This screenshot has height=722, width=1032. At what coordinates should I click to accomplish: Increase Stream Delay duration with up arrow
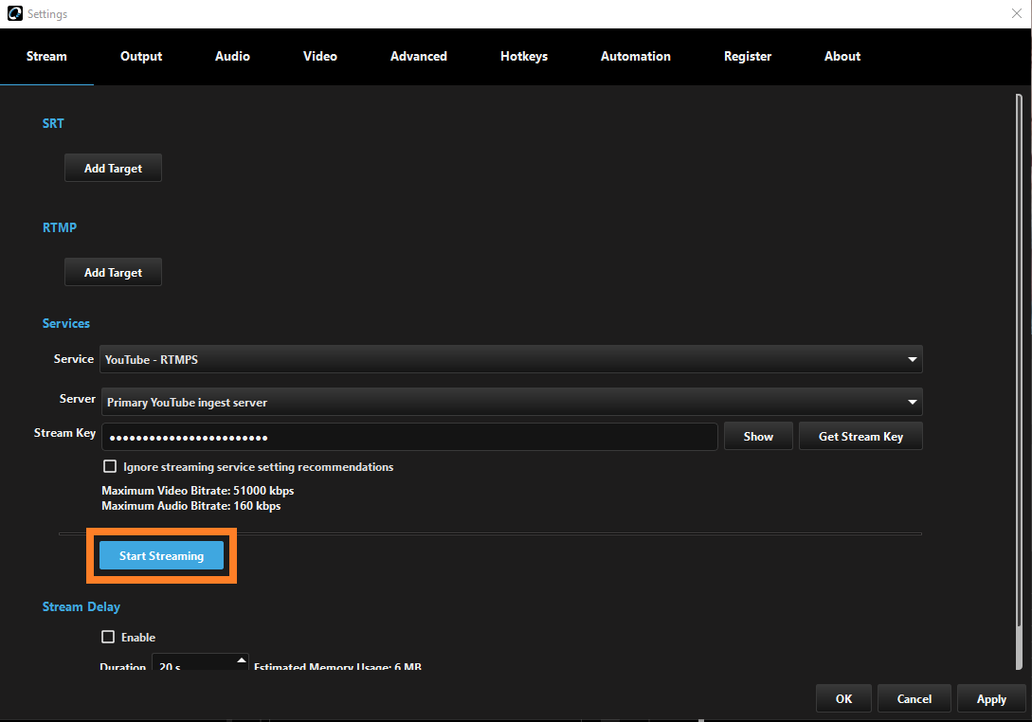point(242,660)
